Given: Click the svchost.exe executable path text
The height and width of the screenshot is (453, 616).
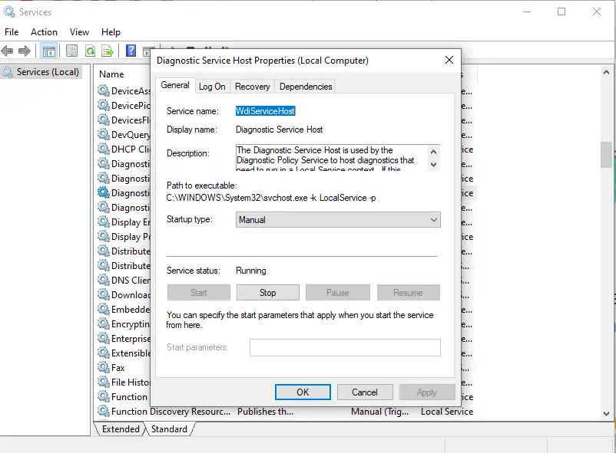Looking at the screenshot, I should 270,198.
